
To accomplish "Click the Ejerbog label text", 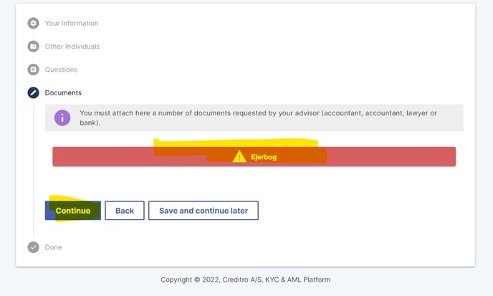I will tap(264, 157).
